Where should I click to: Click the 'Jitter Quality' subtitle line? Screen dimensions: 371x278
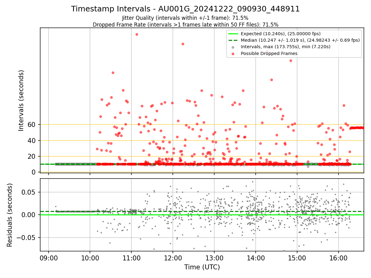(185, 18)
